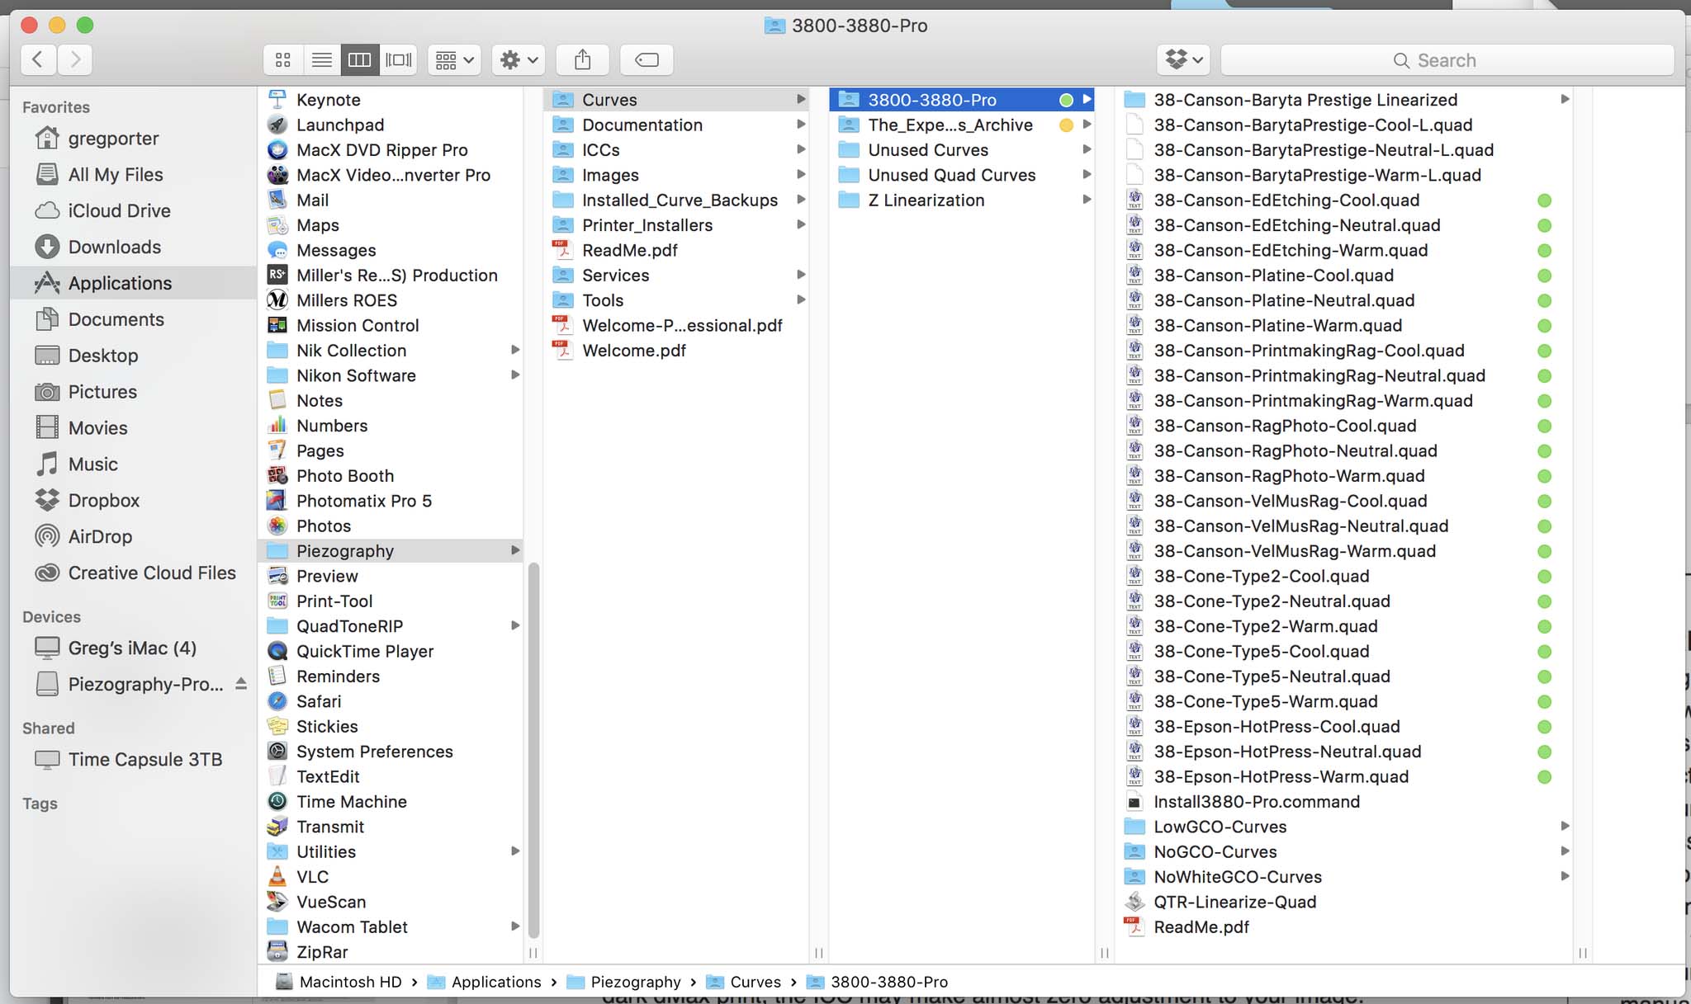1691x1004 pixels.
Task: Switch Finder to list view
Action: (x=322, y=60)
